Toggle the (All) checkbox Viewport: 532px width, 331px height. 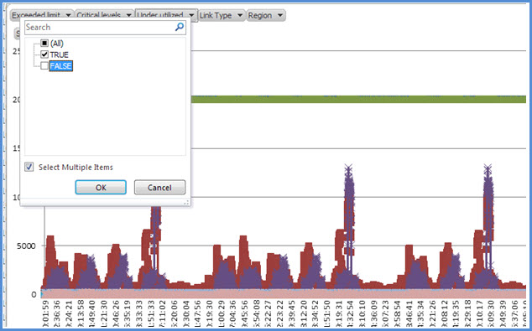coord(44,43)
